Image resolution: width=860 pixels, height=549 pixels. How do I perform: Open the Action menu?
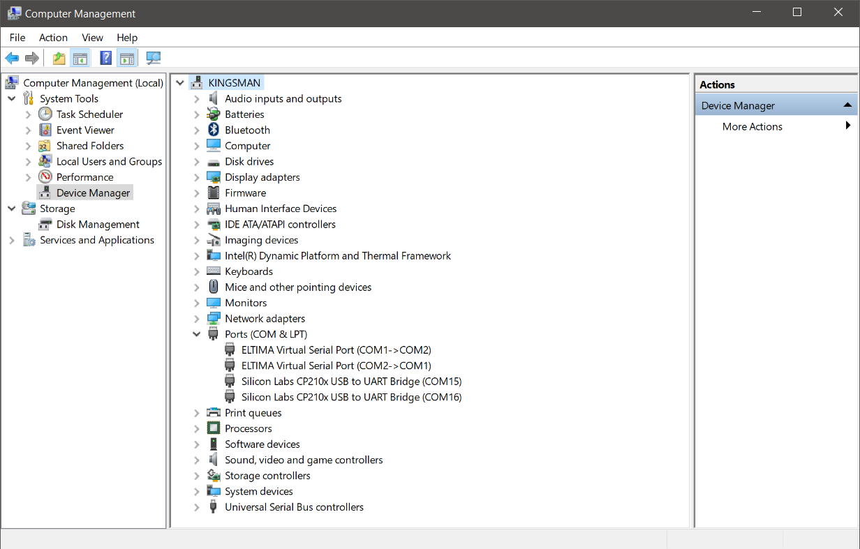tap(53, 38)
